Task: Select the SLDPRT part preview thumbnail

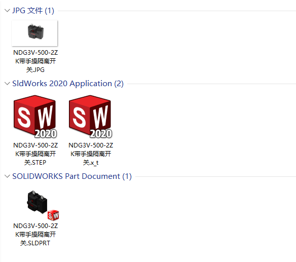Action: 38,202
